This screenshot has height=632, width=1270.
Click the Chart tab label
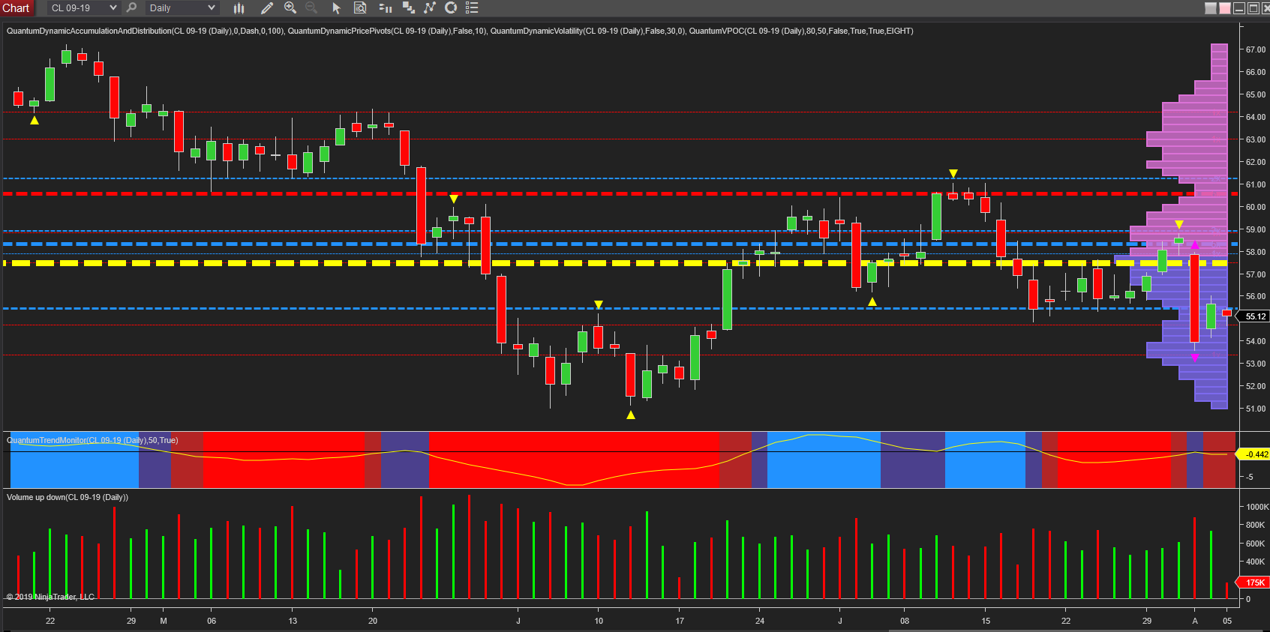point(16,8)
